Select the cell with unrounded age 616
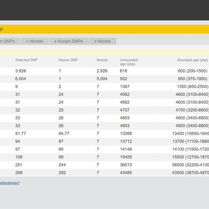This screenshot has width=209, height=209. pos(123,71)
